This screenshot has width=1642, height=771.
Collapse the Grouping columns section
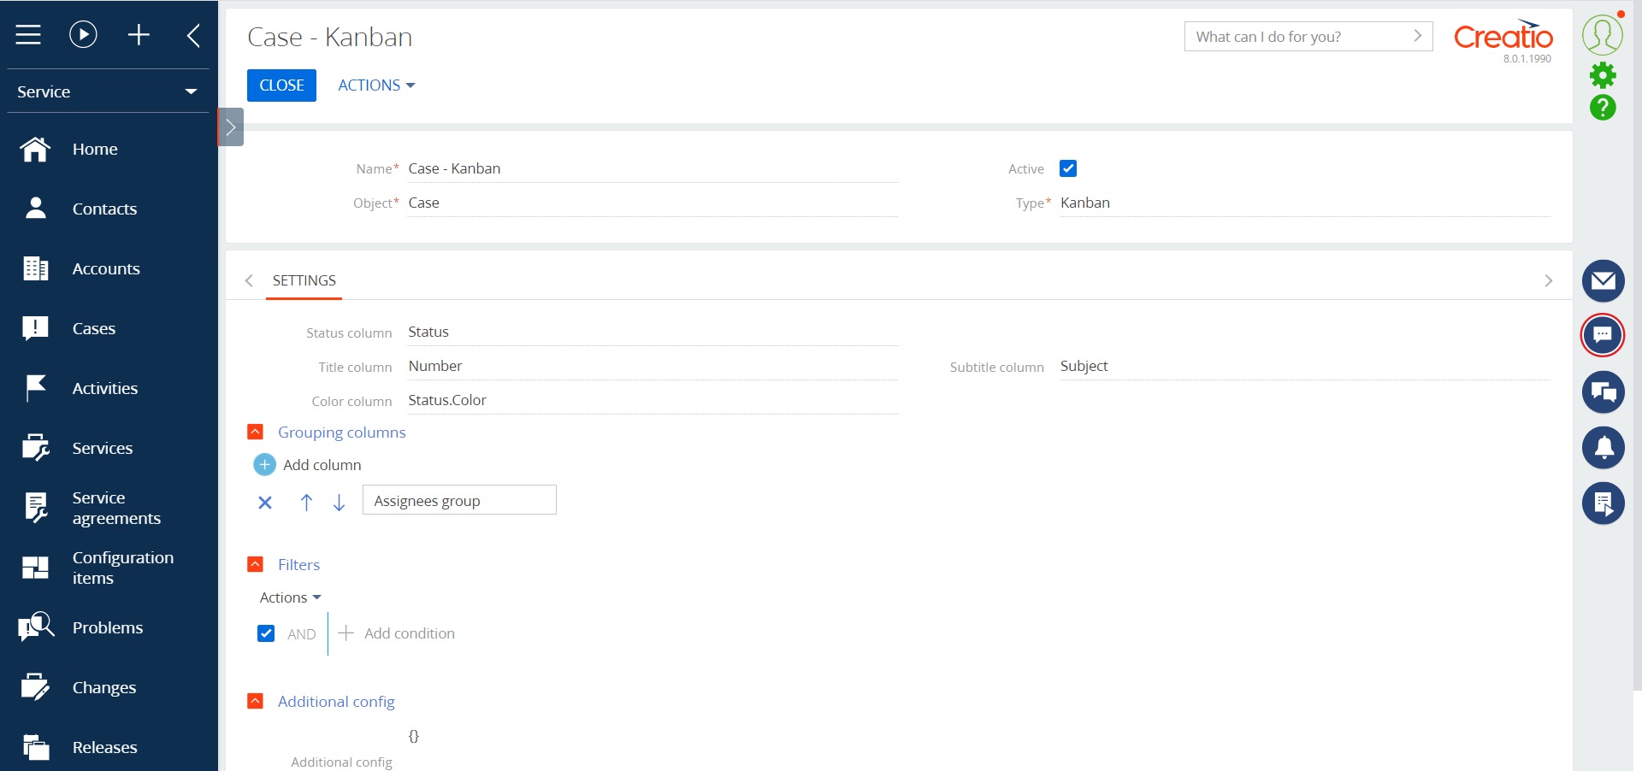click(x=256, y=432)
